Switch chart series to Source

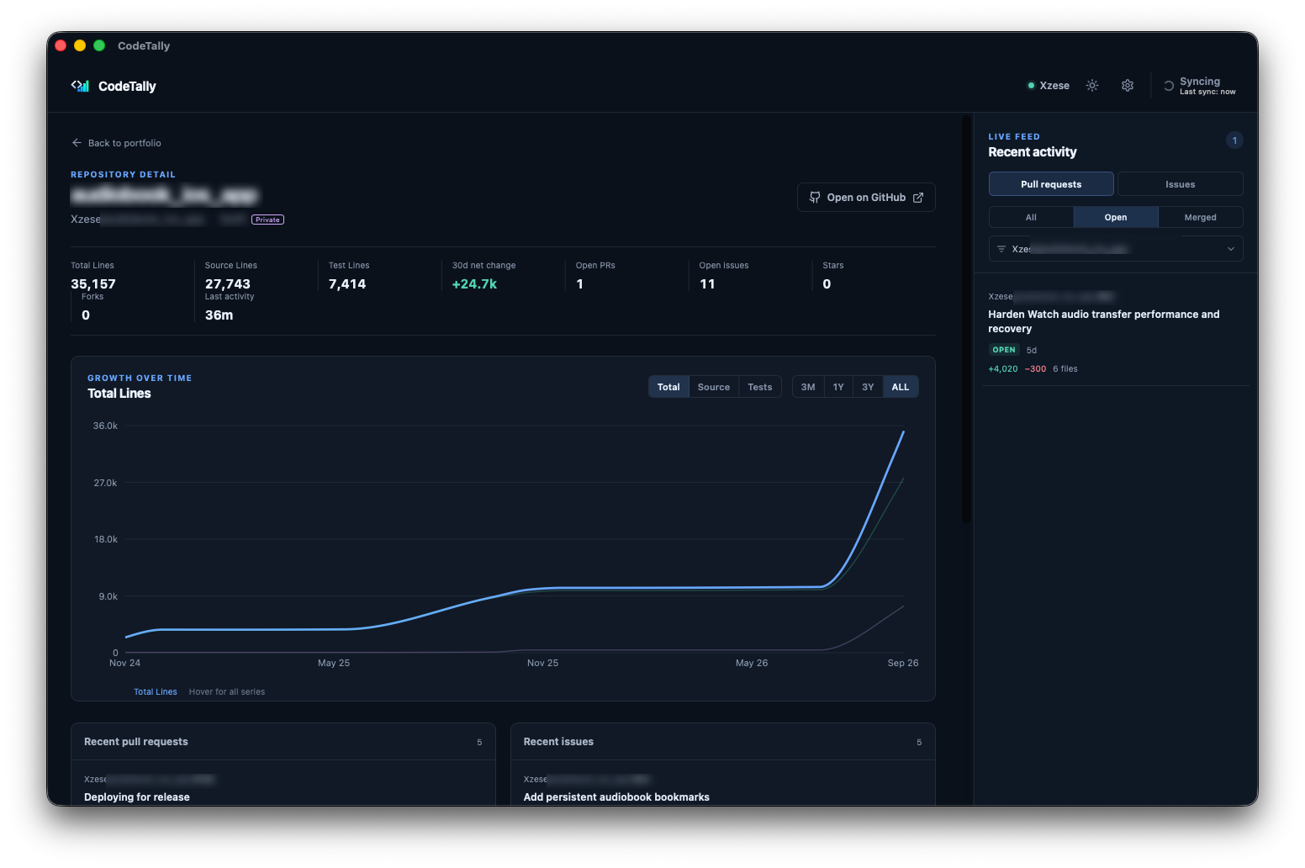pyautogui.click(x=714, y=387)
